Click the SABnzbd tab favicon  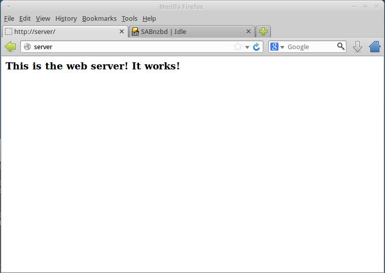pyautogui.click(x=135, y=31)
